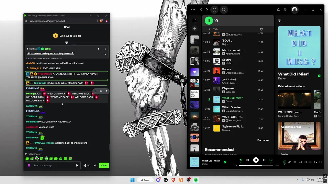The image size is (328, 184).
Task: Reply to Merniga's message arrow icon
Action: click(x=95, y=91)
